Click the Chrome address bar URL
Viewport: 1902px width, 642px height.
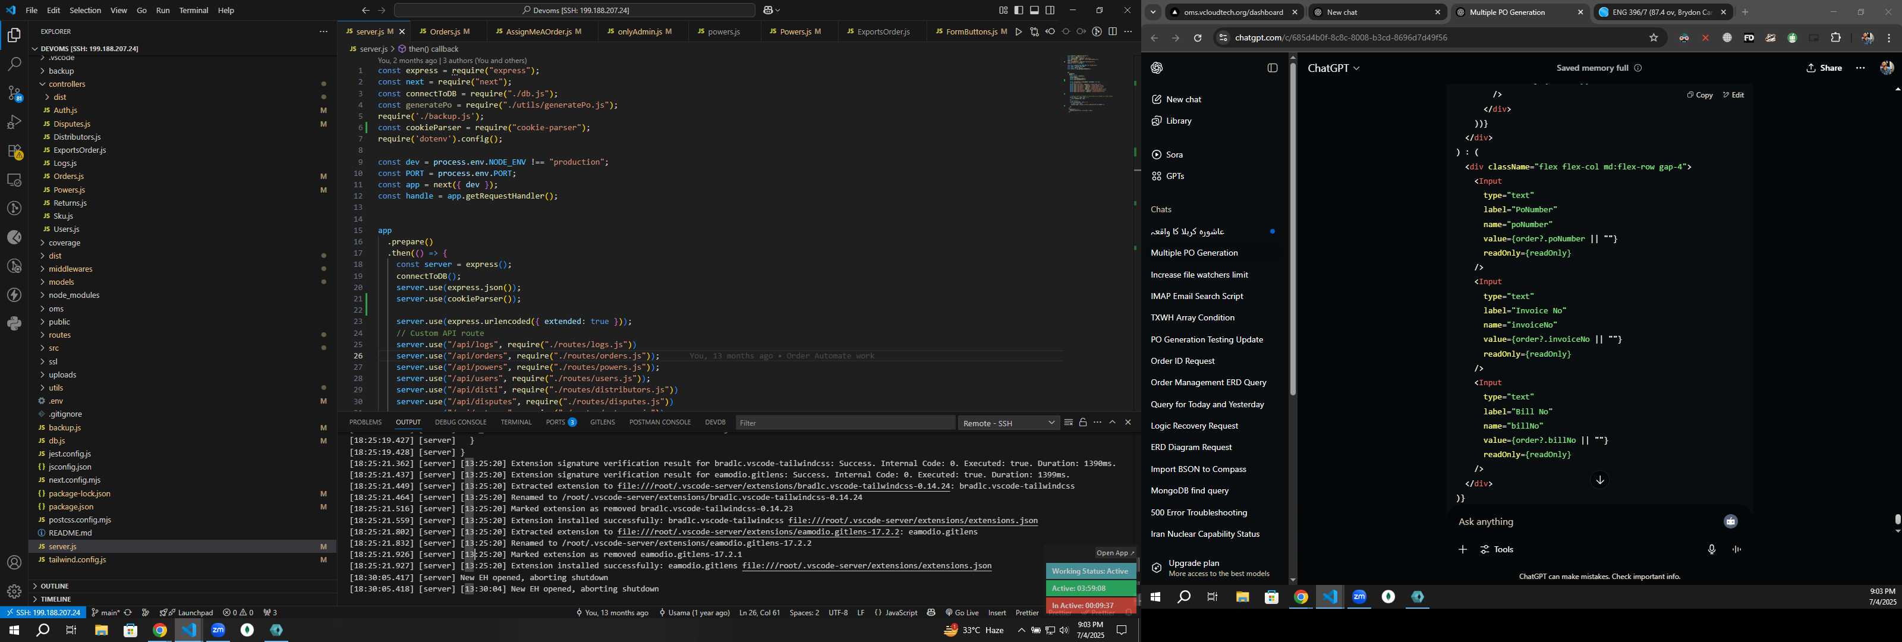1341,37
